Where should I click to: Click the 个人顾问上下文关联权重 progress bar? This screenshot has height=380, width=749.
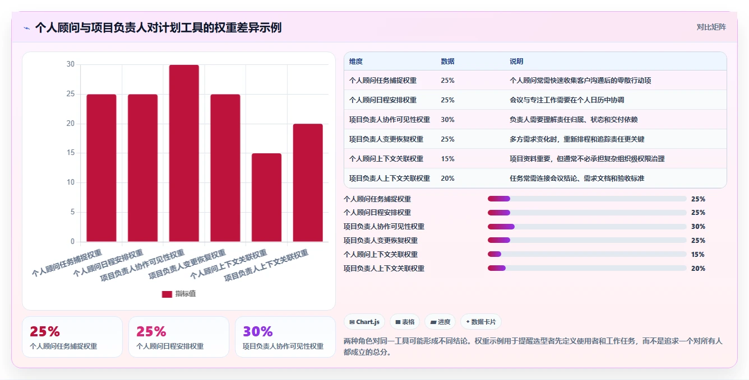click(x=587, y=254)
